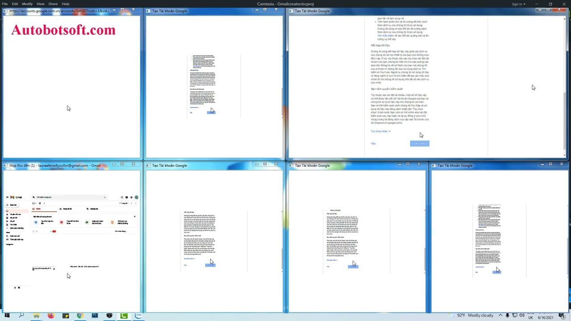Click the Gmail compose button
571x321 pixels.
coord(12,205)
